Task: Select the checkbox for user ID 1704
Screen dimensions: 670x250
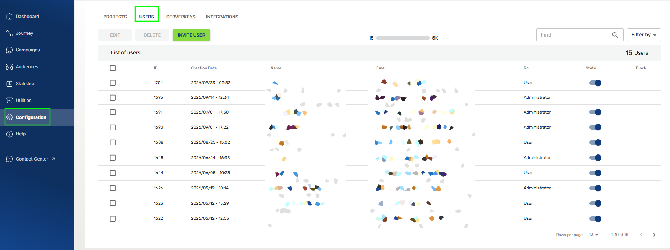Action: pos(113,83)
